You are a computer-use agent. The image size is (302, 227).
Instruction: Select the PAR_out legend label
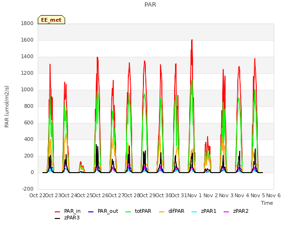108,211
